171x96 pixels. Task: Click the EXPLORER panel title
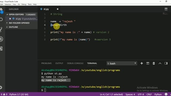tap(14, 9)
